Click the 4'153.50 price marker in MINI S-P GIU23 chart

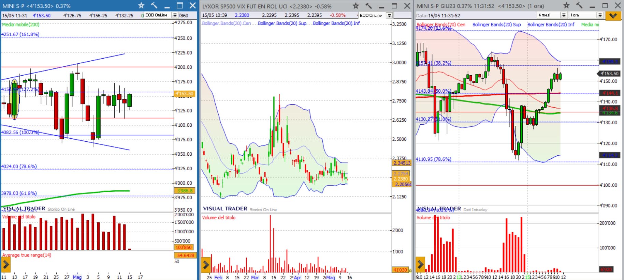click(609, 74)
